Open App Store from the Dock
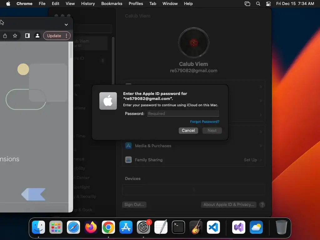This screenshot has width=320, height=240. (126, 227)
